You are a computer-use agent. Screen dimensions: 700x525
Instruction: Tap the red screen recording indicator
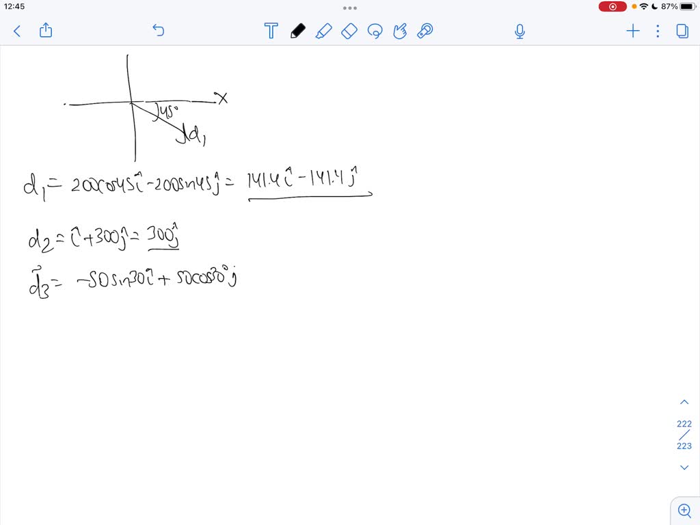[x=612, y=6]
